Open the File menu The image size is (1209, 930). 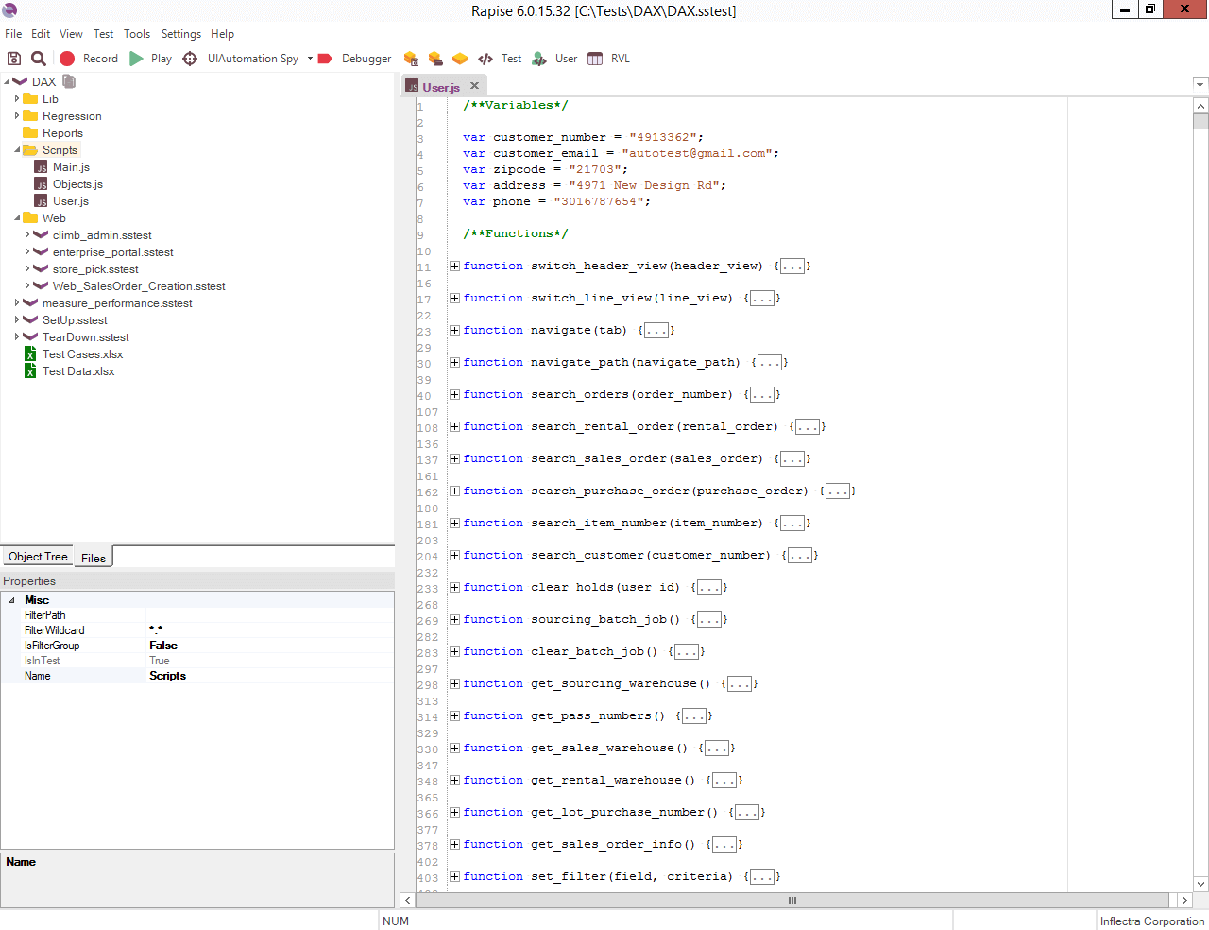(x=13, y=34)
